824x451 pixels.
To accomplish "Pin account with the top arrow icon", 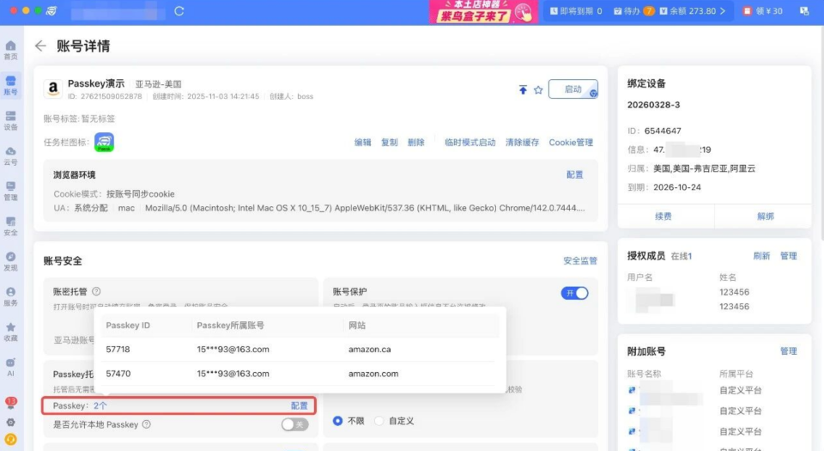I will click(523, 90).
